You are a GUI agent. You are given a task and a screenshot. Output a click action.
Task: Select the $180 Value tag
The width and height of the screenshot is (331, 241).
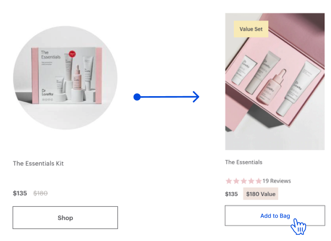click(261, 194)
